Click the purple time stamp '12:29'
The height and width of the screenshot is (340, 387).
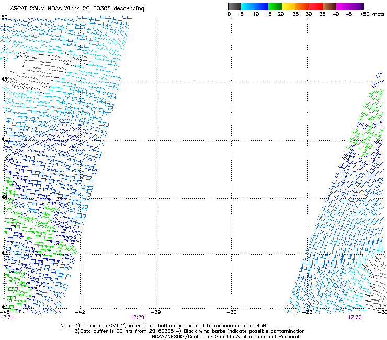[137, 318]
